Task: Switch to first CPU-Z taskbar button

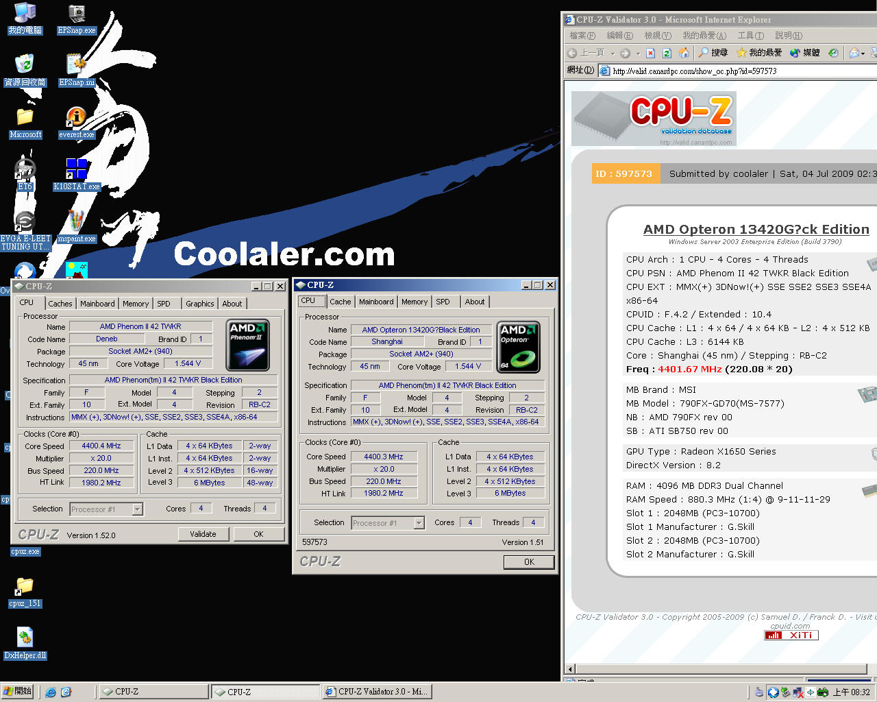Action: point(153,692)
